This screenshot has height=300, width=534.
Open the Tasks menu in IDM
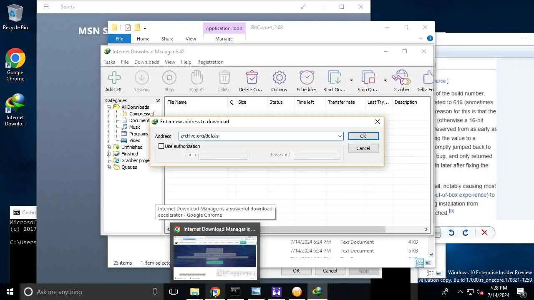pos(109,62)
